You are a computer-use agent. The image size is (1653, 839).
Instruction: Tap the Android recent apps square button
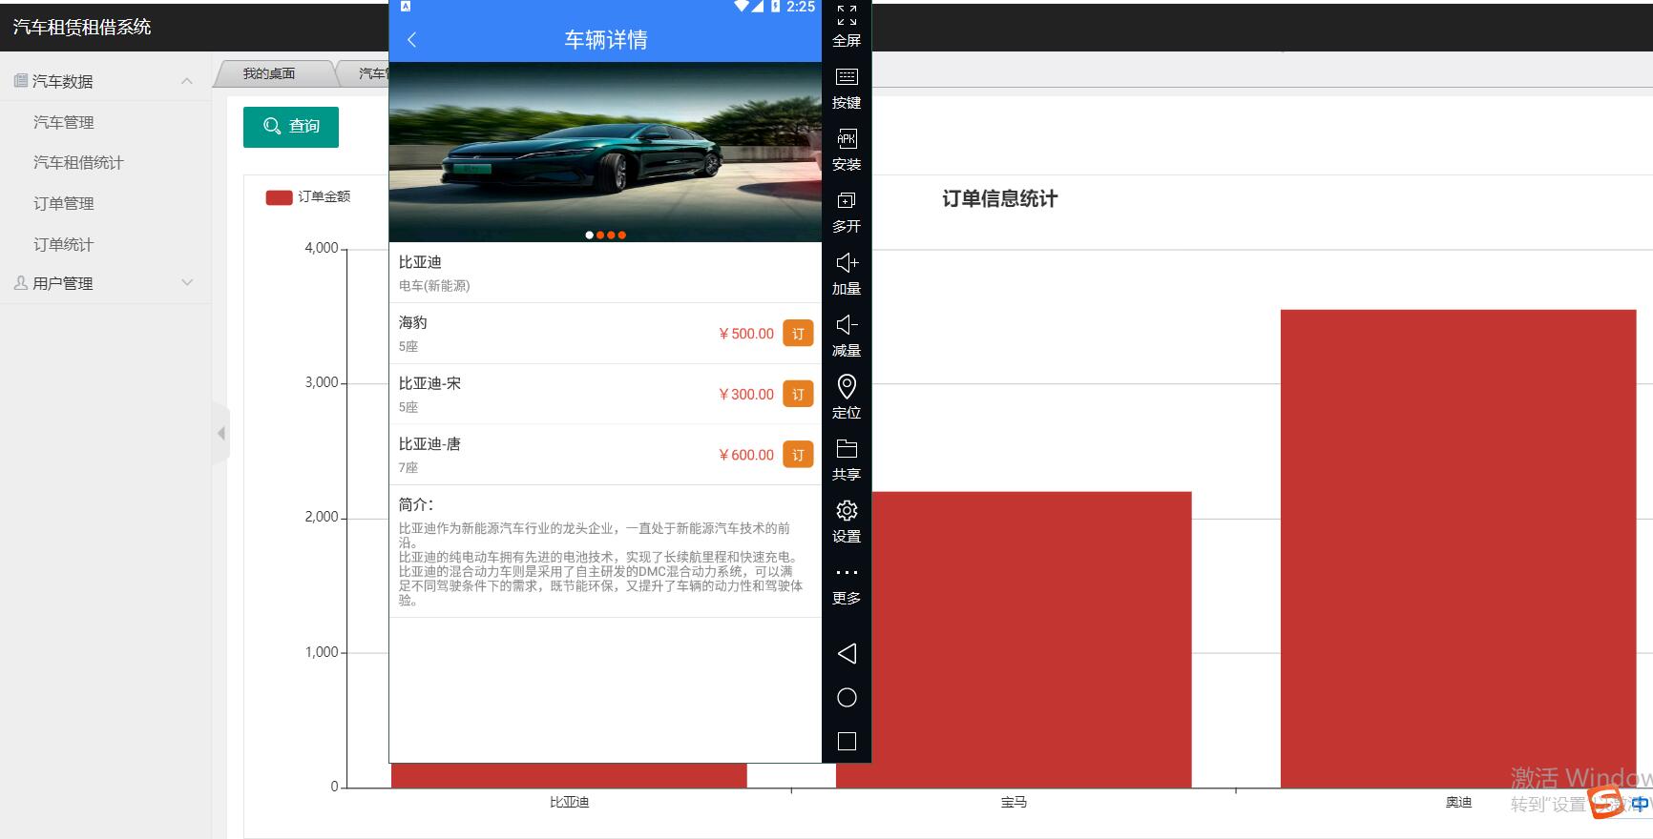(x=847, y=742)
